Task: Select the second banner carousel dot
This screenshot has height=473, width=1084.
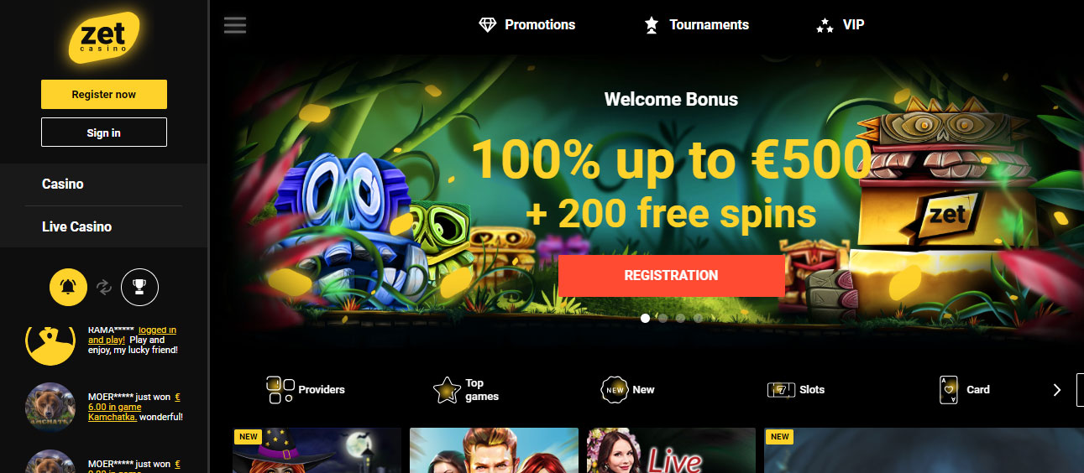Action: (662, 318)
